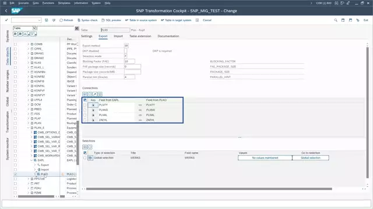Open the Scenario menu
373x209 pixels.
click(x=23, y=3)
